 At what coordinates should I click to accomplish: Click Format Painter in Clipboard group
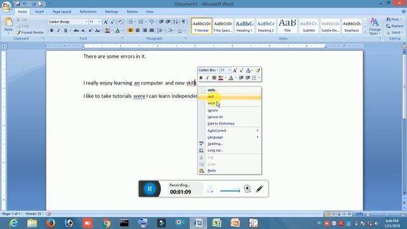30,32
